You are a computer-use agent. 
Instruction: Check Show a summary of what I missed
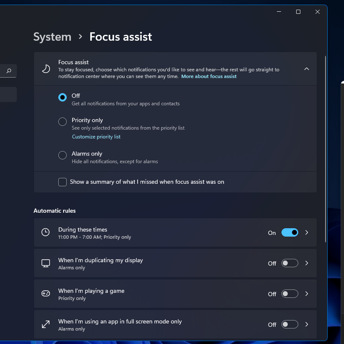click(x=63, y=182)
